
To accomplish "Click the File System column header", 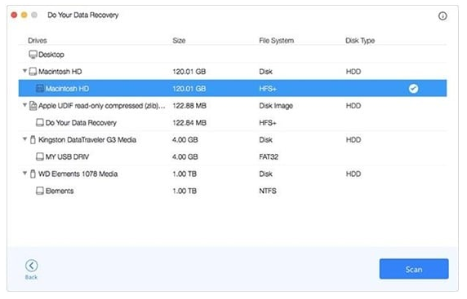I will [277, 41].
